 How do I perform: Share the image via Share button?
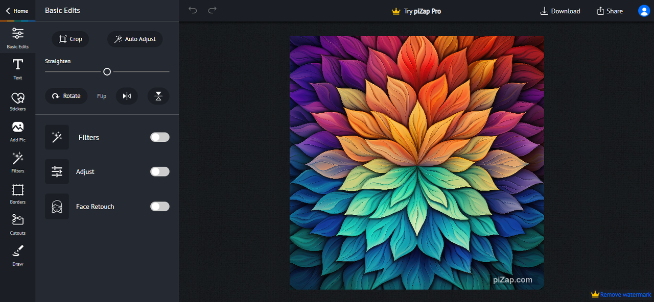point(610,11)
